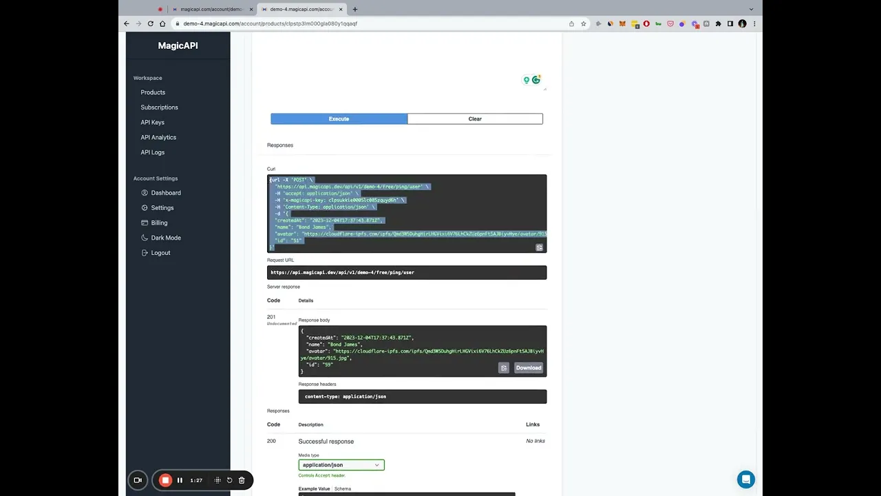Click the "No links" text
Viewport: 881px width, 496px height.
point(535,441)
